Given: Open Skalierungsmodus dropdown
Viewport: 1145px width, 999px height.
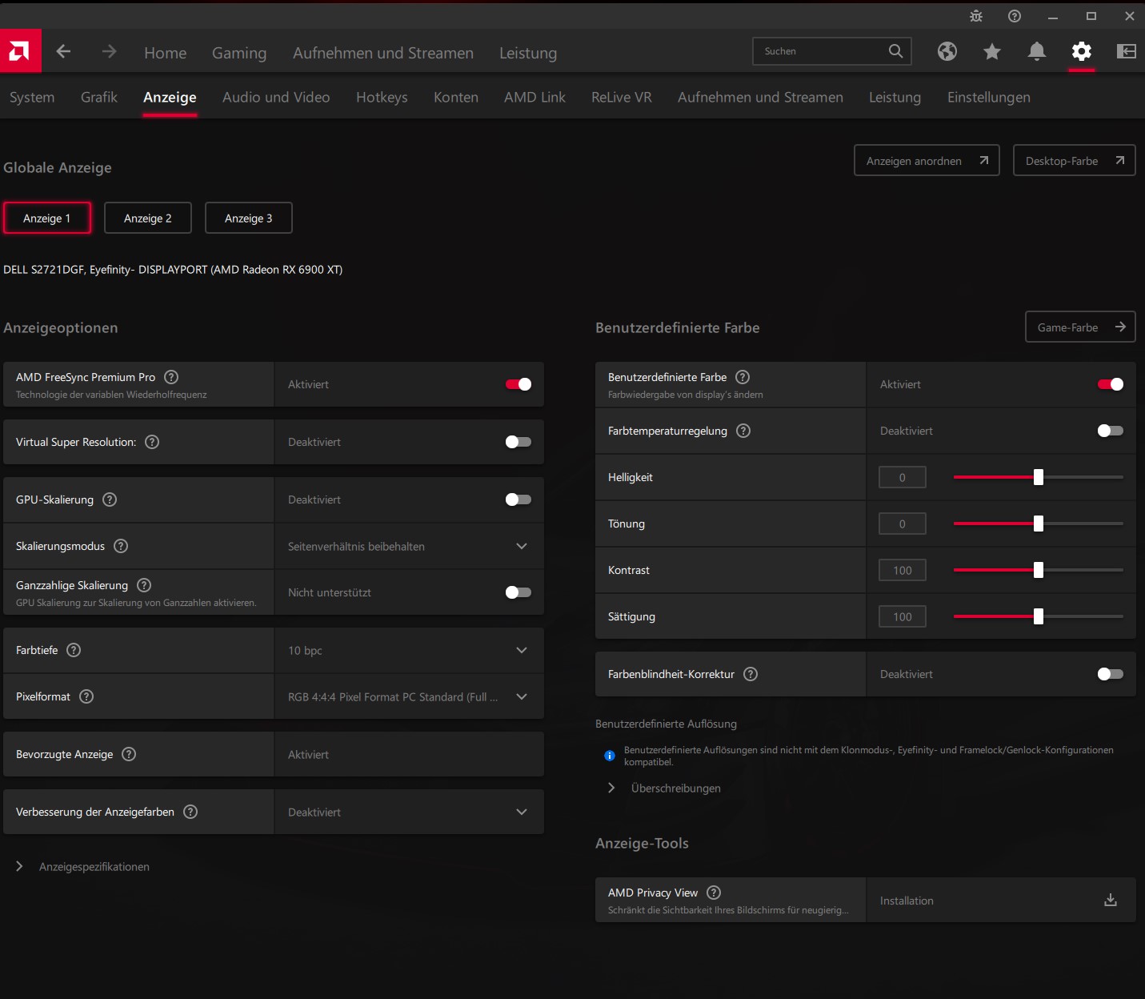Looking at the screenshot, I should [x=409, y=546].
